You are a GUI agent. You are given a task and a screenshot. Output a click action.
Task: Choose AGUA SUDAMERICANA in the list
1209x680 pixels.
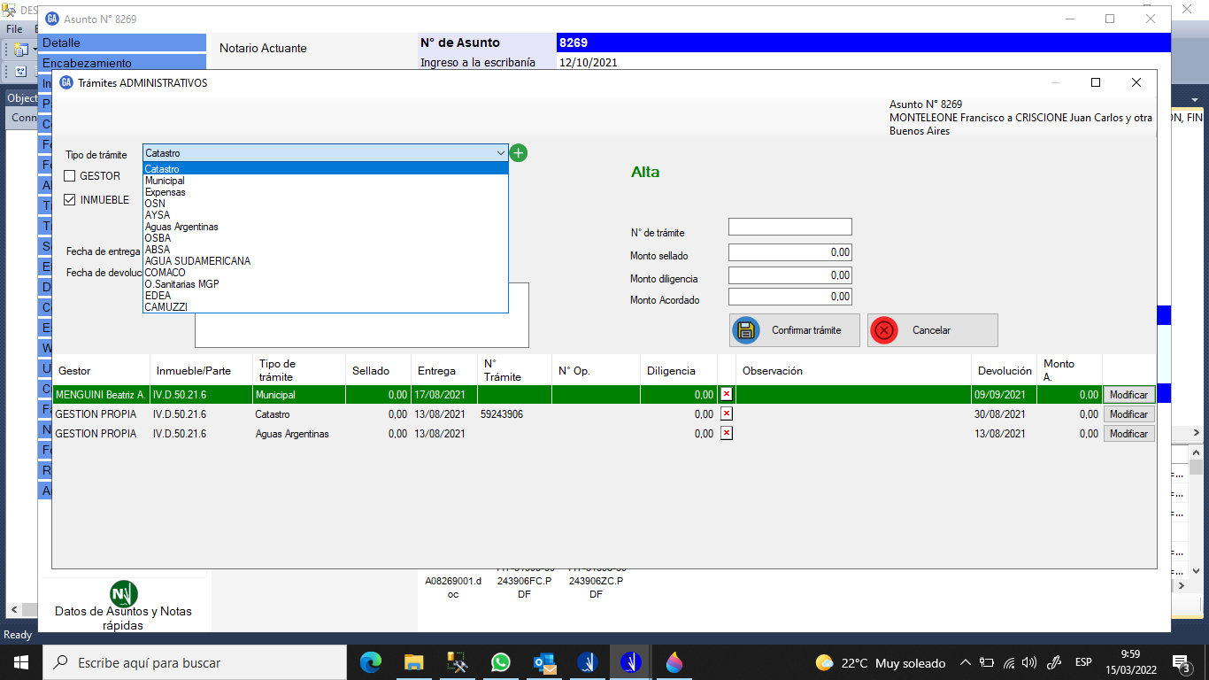197,261
